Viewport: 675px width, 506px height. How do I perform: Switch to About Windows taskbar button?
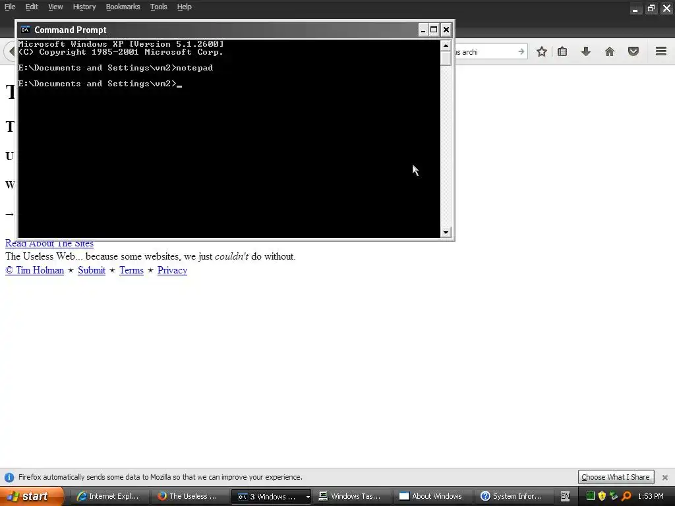coord(431,496)
